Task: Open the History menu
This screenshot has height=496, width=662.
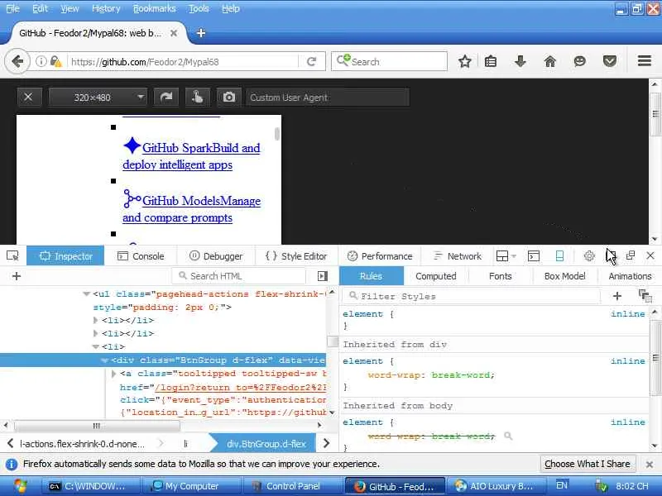Action: pos(106,8)
